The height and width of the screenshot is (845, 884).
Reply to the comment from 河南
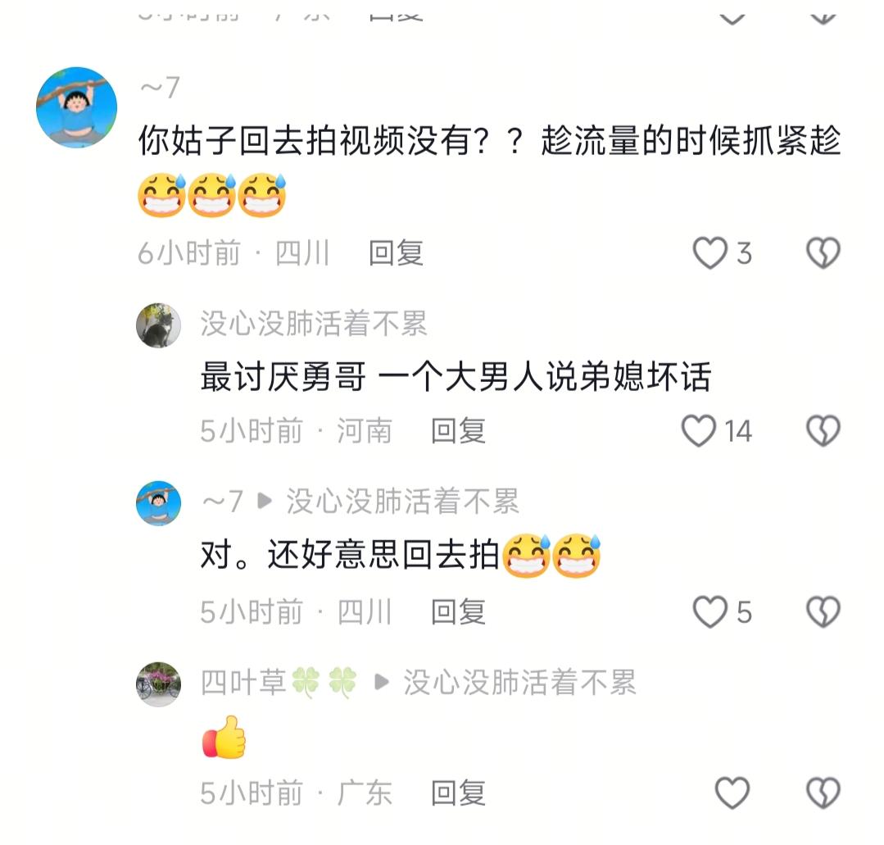[458, 431]
